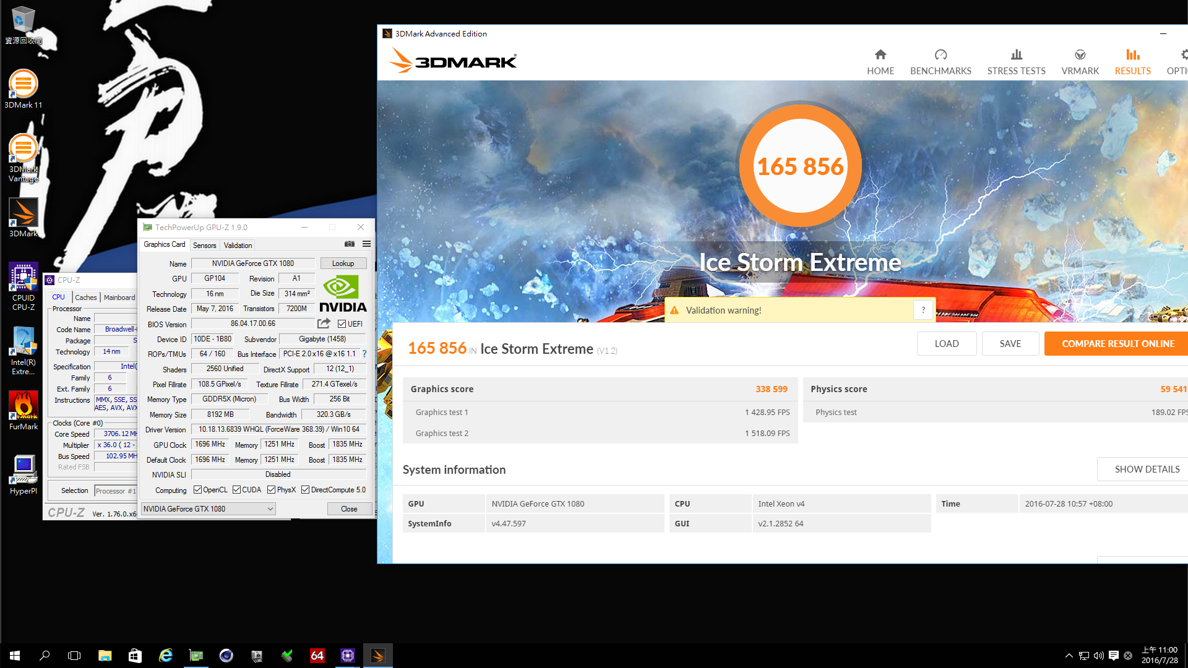Image resolution: width=1188 pixels, height=668 pixels.
Task: Open the GPU selection dropdown in GPU-Z
Action: (x=208, y=509)
